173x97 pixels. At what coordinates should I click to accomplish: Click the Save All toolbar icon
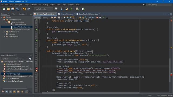click(x=17, y=9)
